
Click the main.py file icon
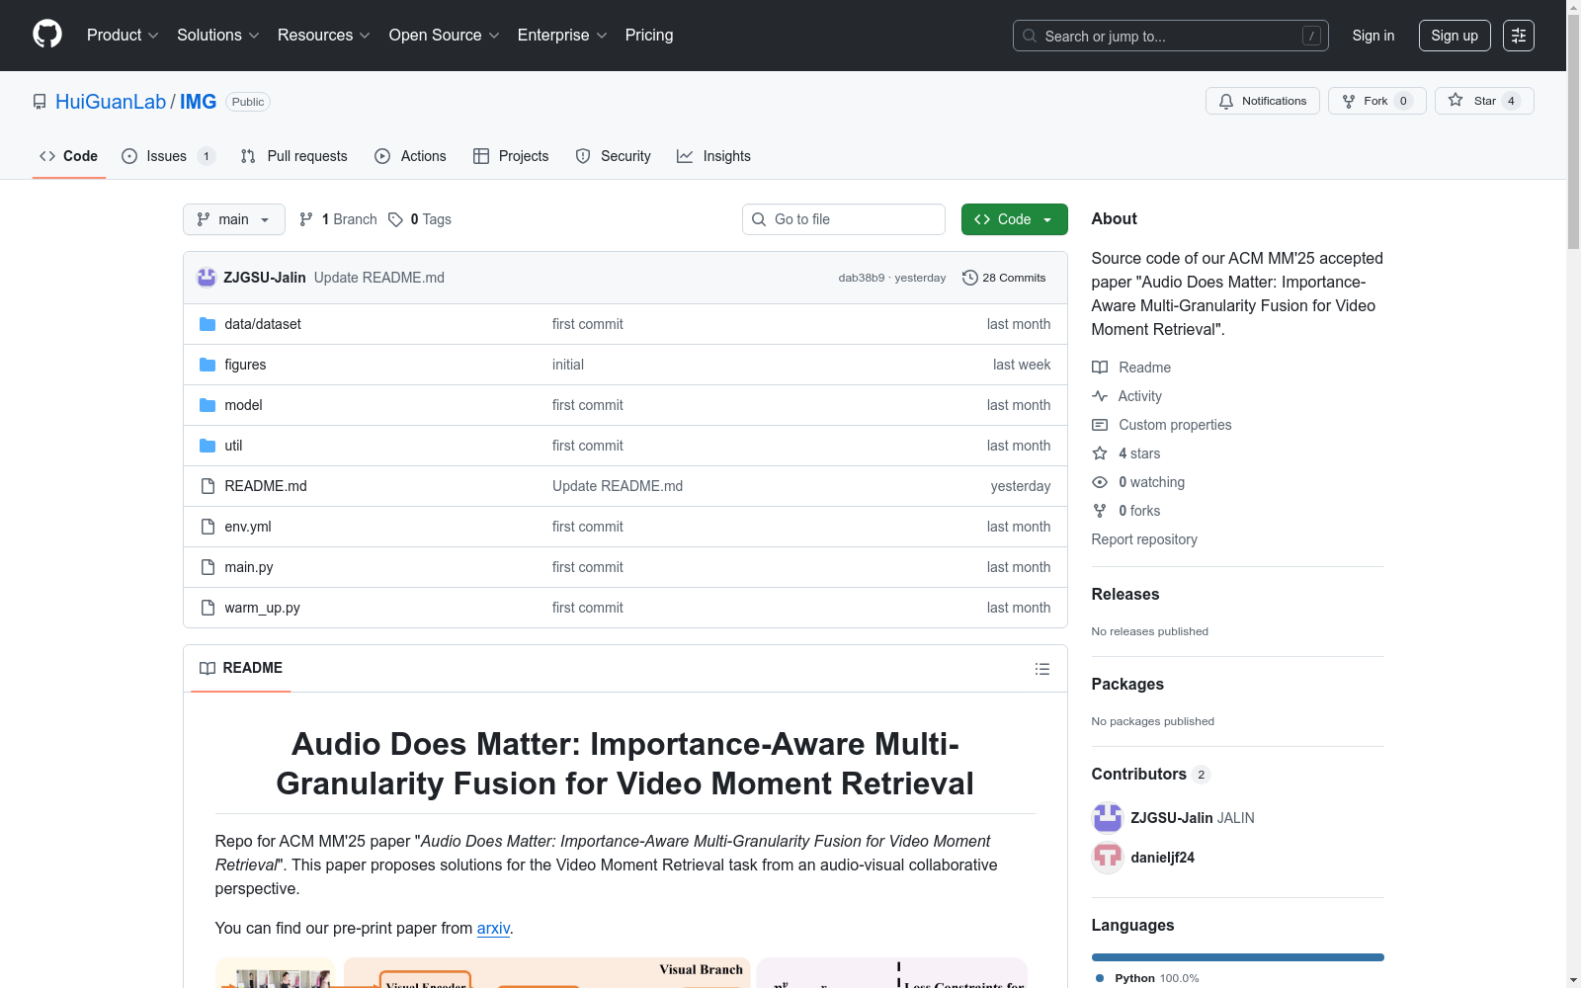pyautogui.click(x=208, y=567)
